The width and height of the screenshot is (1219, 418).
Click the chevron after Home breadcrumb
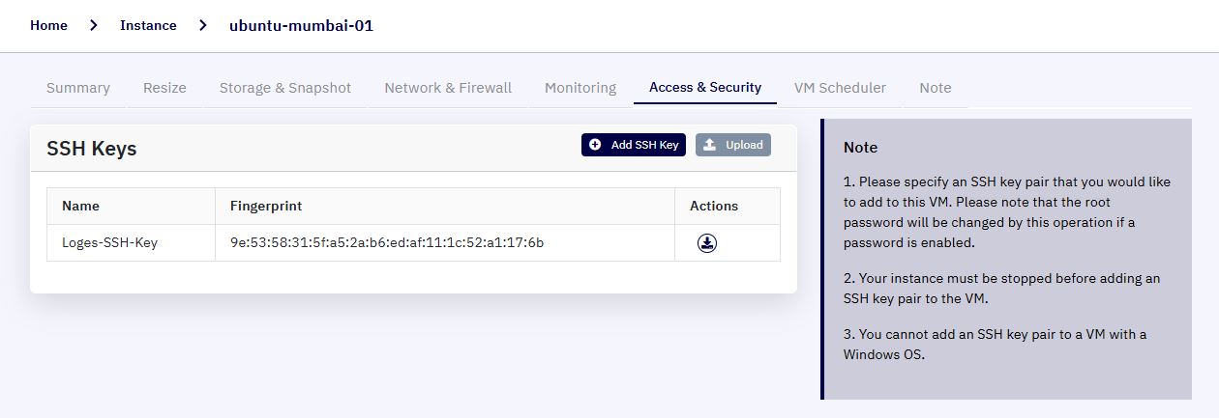pyautogui.click(x=94, y=26)
